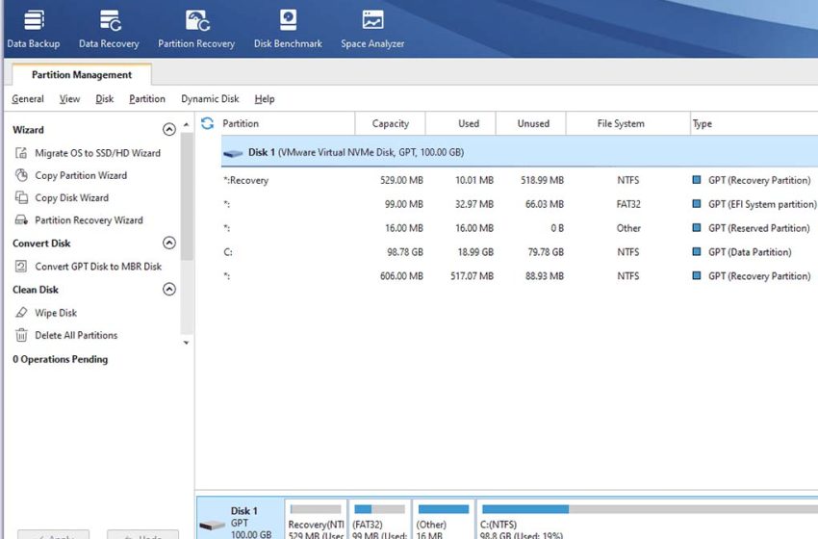The height and width of the screenshot is (539, 818).
Task: Switch to the Partition Management tab
Action: [x=82, y=75]
